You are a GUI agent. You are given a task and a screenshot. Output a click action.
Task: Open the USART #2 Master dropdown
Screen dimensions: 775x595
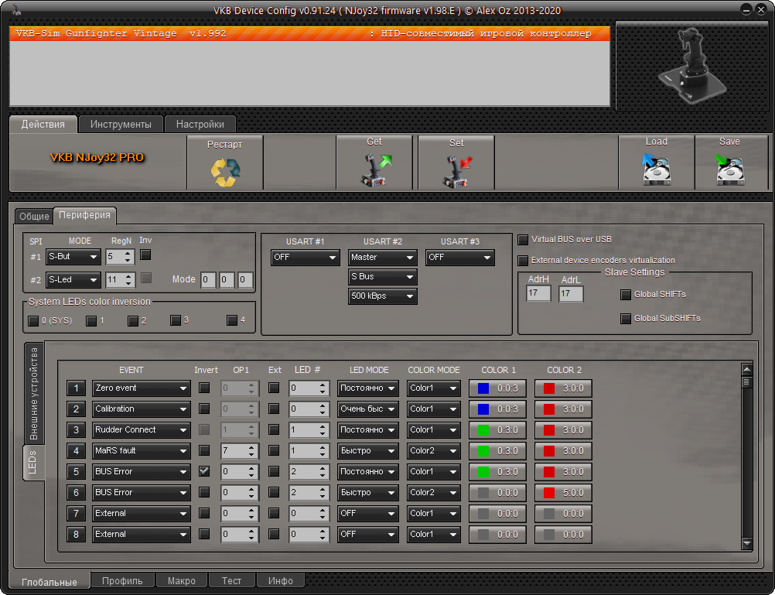pos(383,257)
